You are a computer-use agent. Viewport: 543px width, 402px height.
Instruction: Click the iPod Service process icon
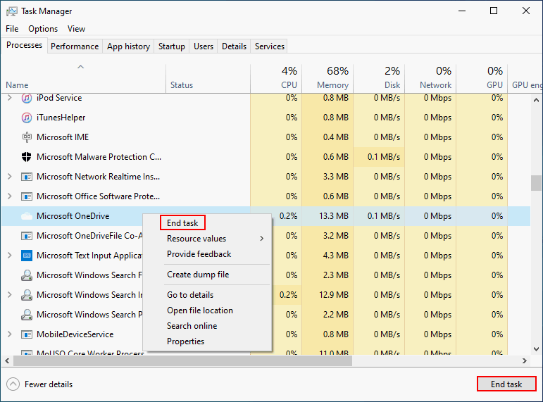point(27,98)
